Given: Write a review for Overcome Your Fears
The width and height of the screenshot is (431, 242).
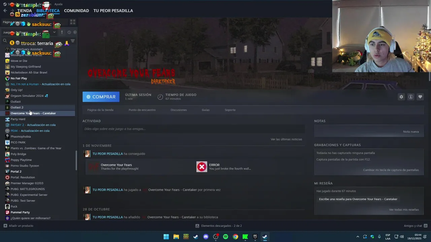Looking at the screenshot, I should click(358, 199).
